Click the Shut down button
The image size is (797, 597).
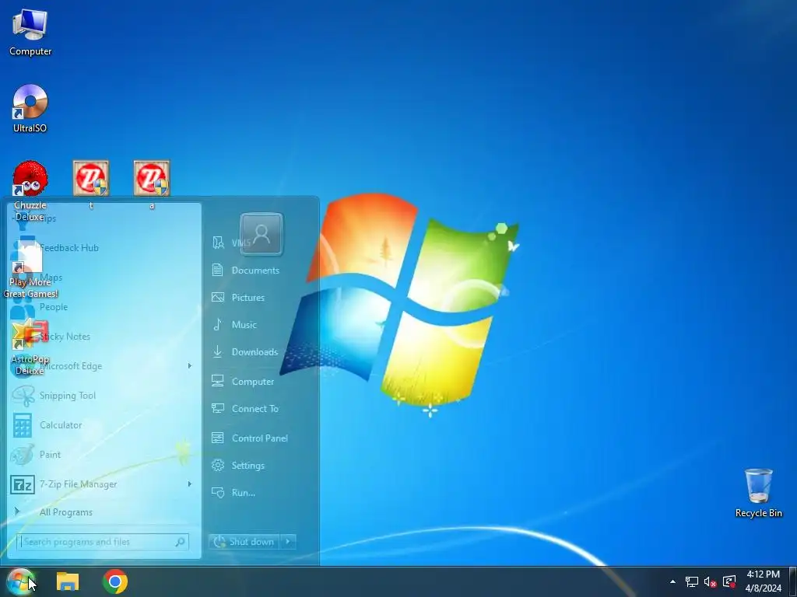(244, 542)
